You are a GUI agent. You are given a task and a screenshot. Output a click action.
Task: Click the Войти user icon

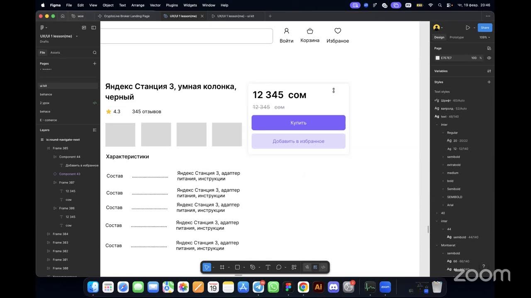pyautogui.click(x=286, y=31)
